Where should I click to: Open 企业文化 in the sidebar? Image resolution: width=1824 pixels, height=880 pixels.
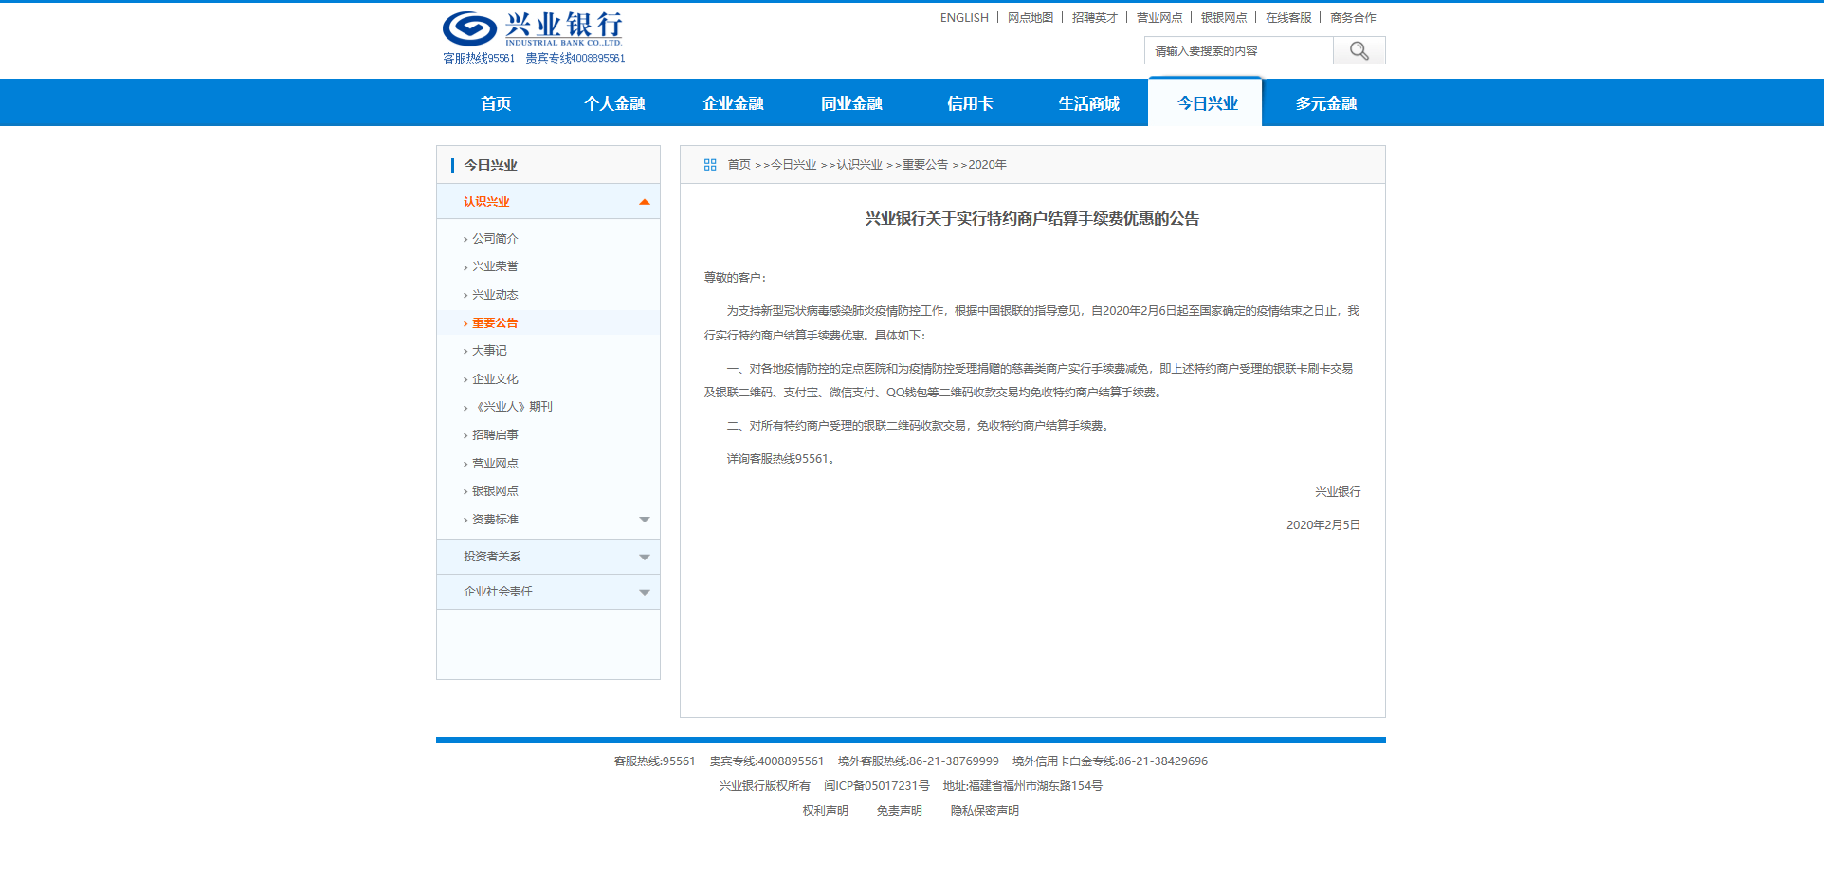(495, 379)
